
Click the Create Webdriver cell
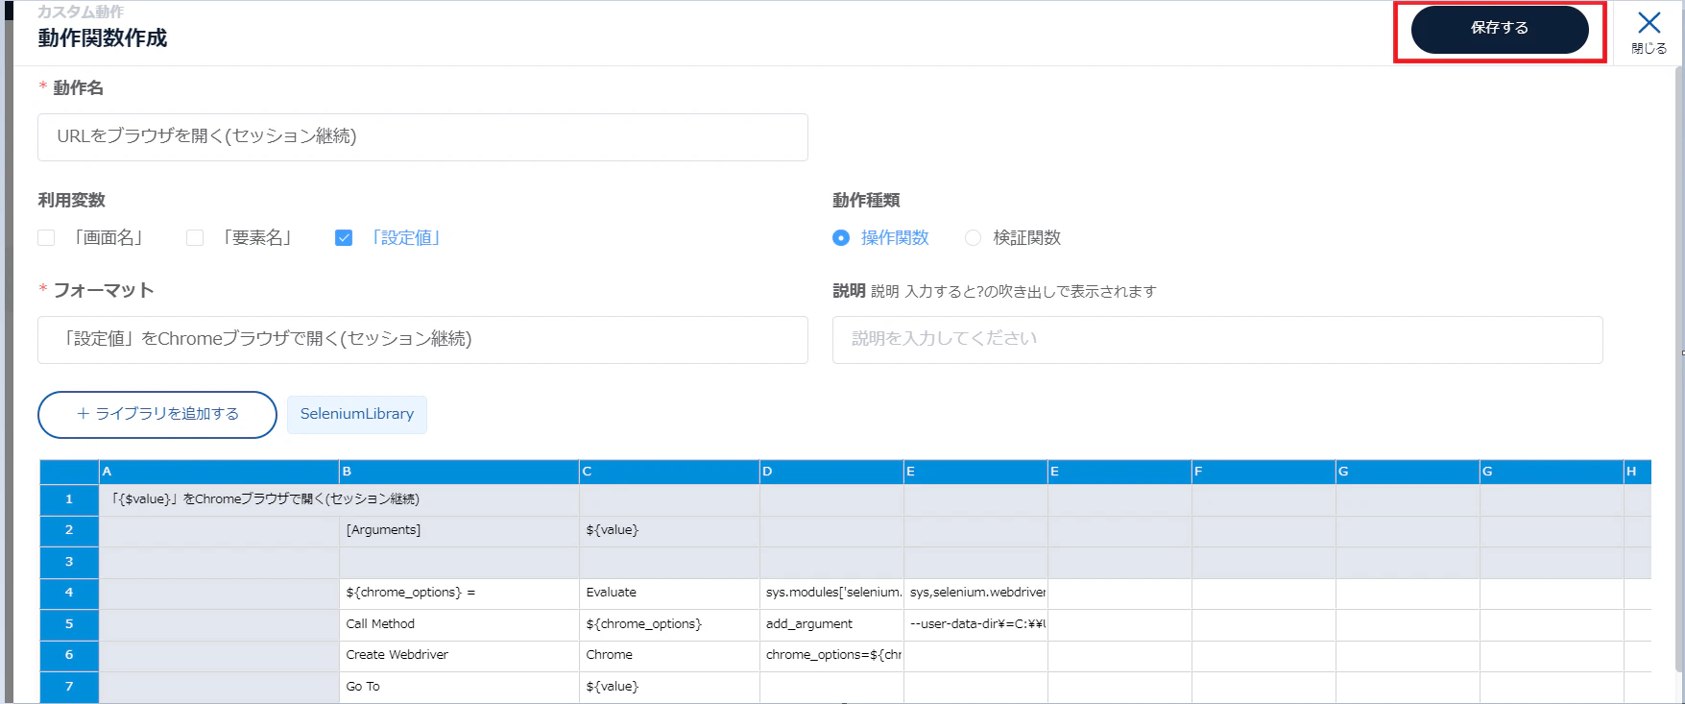click(459, 655)
